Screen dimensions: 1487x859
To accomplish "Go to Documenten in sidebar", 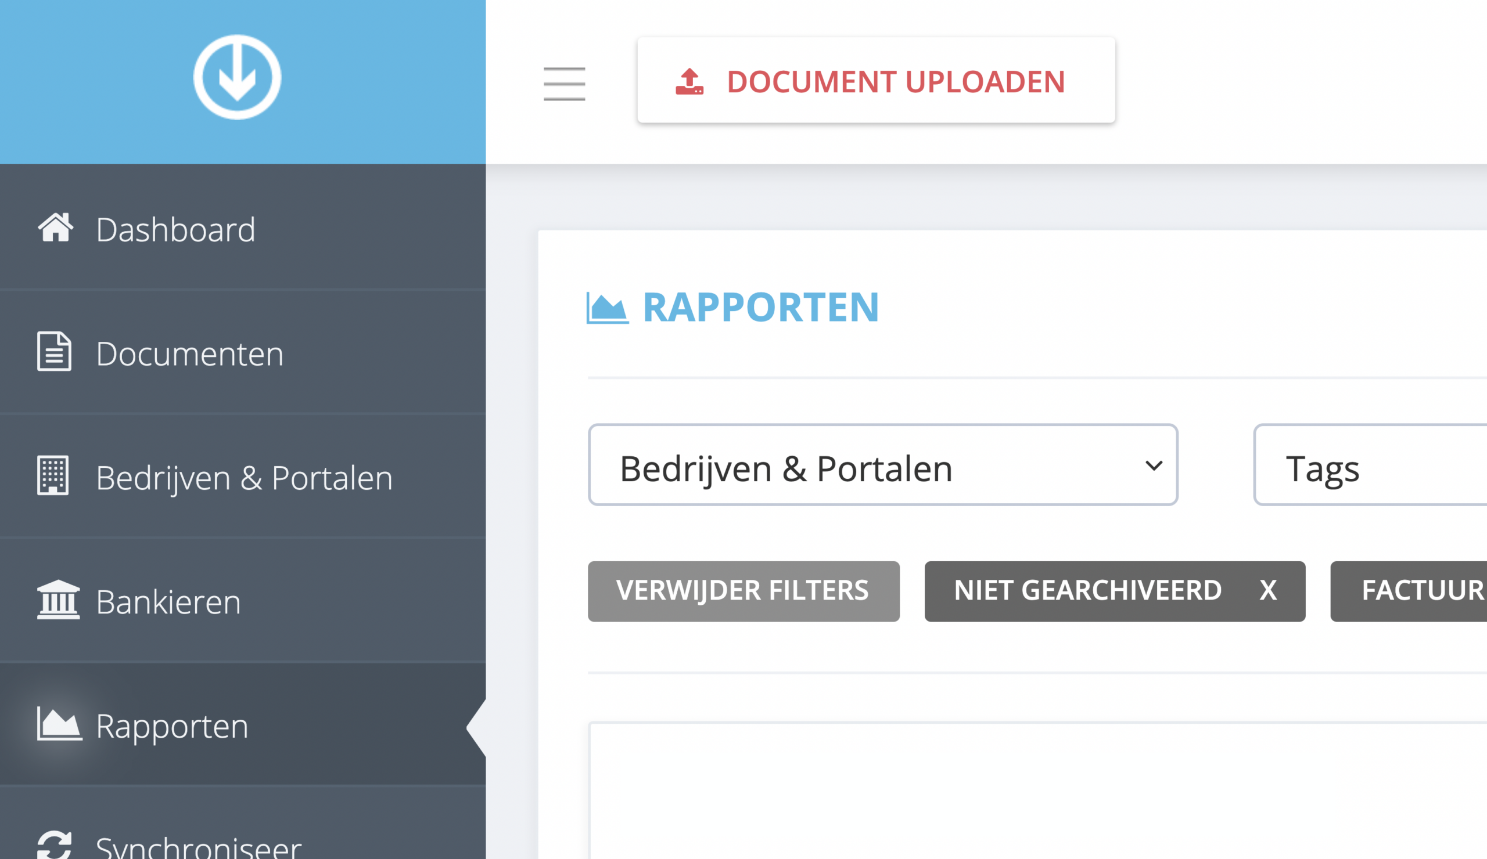I will 243,352.
